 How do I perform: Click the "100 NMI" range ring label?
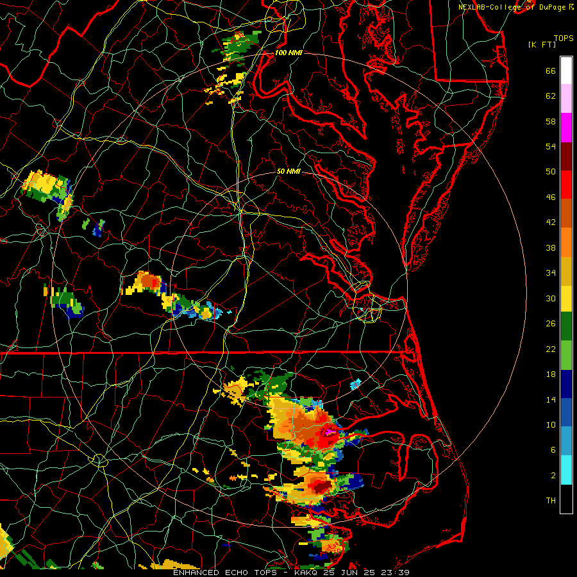click(288, 53)
